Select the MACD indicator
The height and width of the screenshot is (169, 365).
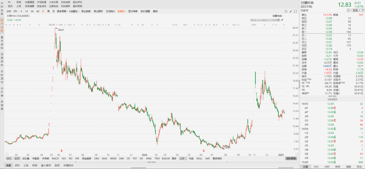(x=55, y=159)
